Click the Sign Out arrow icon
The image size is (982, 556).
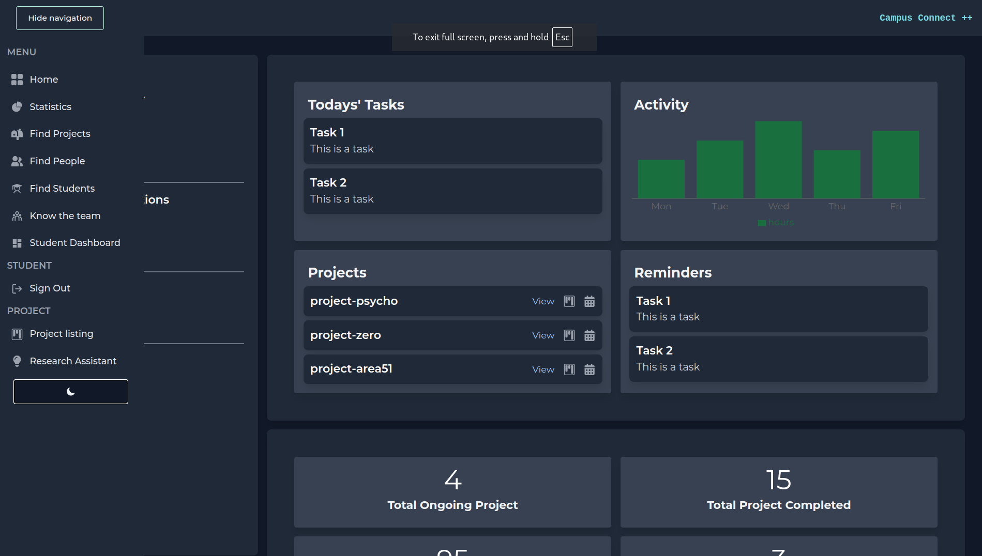pos(17,288)
